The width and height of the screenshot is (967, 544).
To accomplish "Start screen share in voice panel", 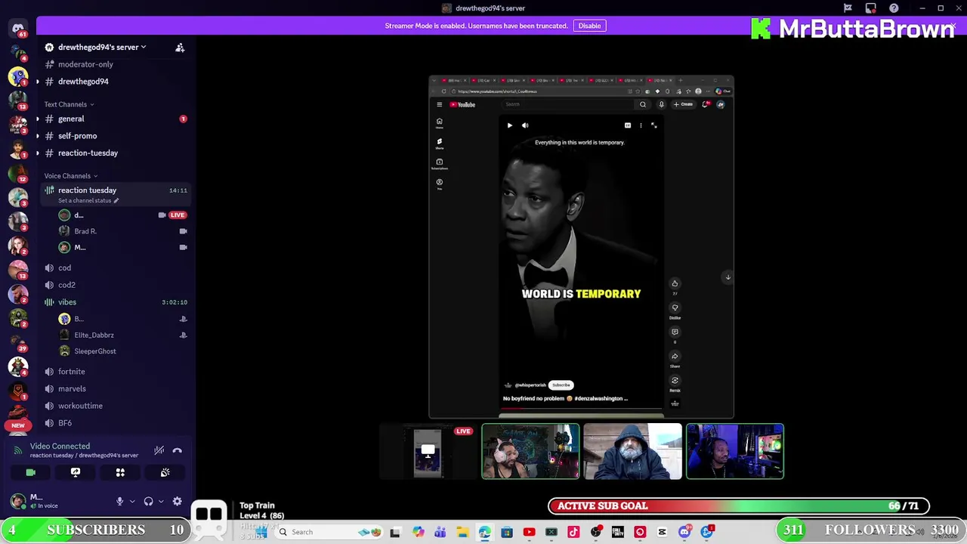I will point(76,472).
